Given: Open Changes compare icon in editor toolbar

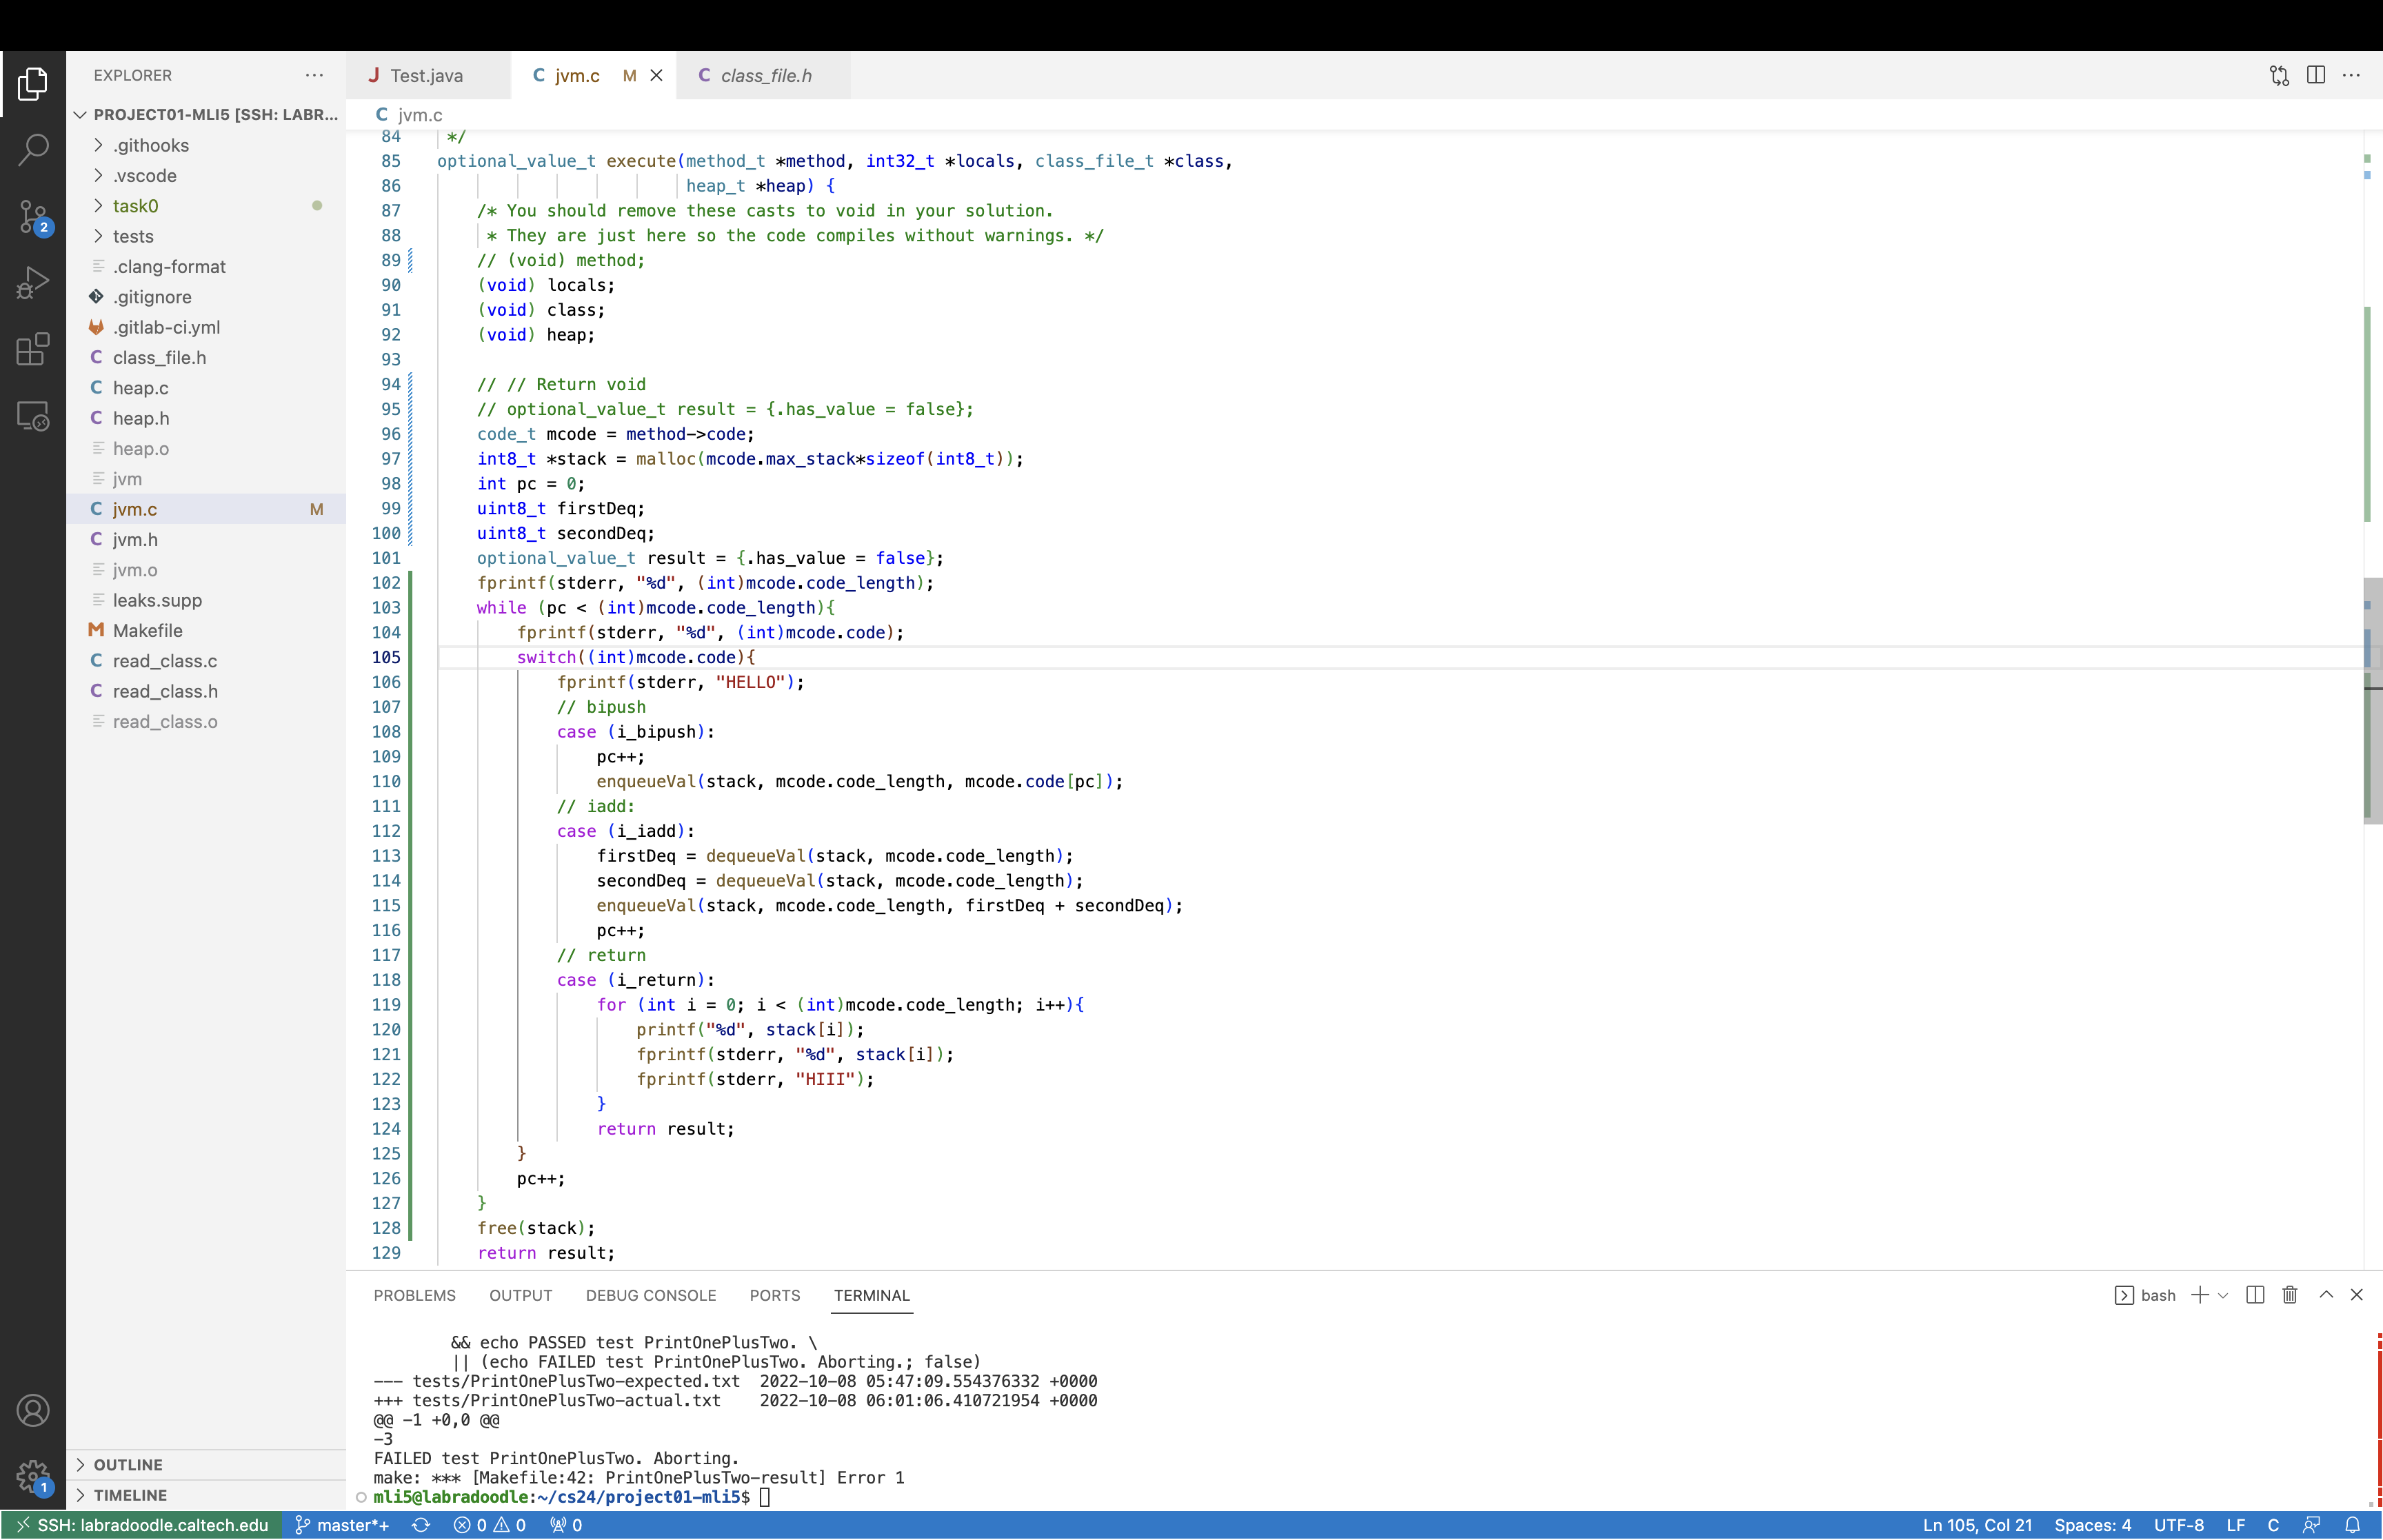Looking at the screenshot, I should 2279,75.
